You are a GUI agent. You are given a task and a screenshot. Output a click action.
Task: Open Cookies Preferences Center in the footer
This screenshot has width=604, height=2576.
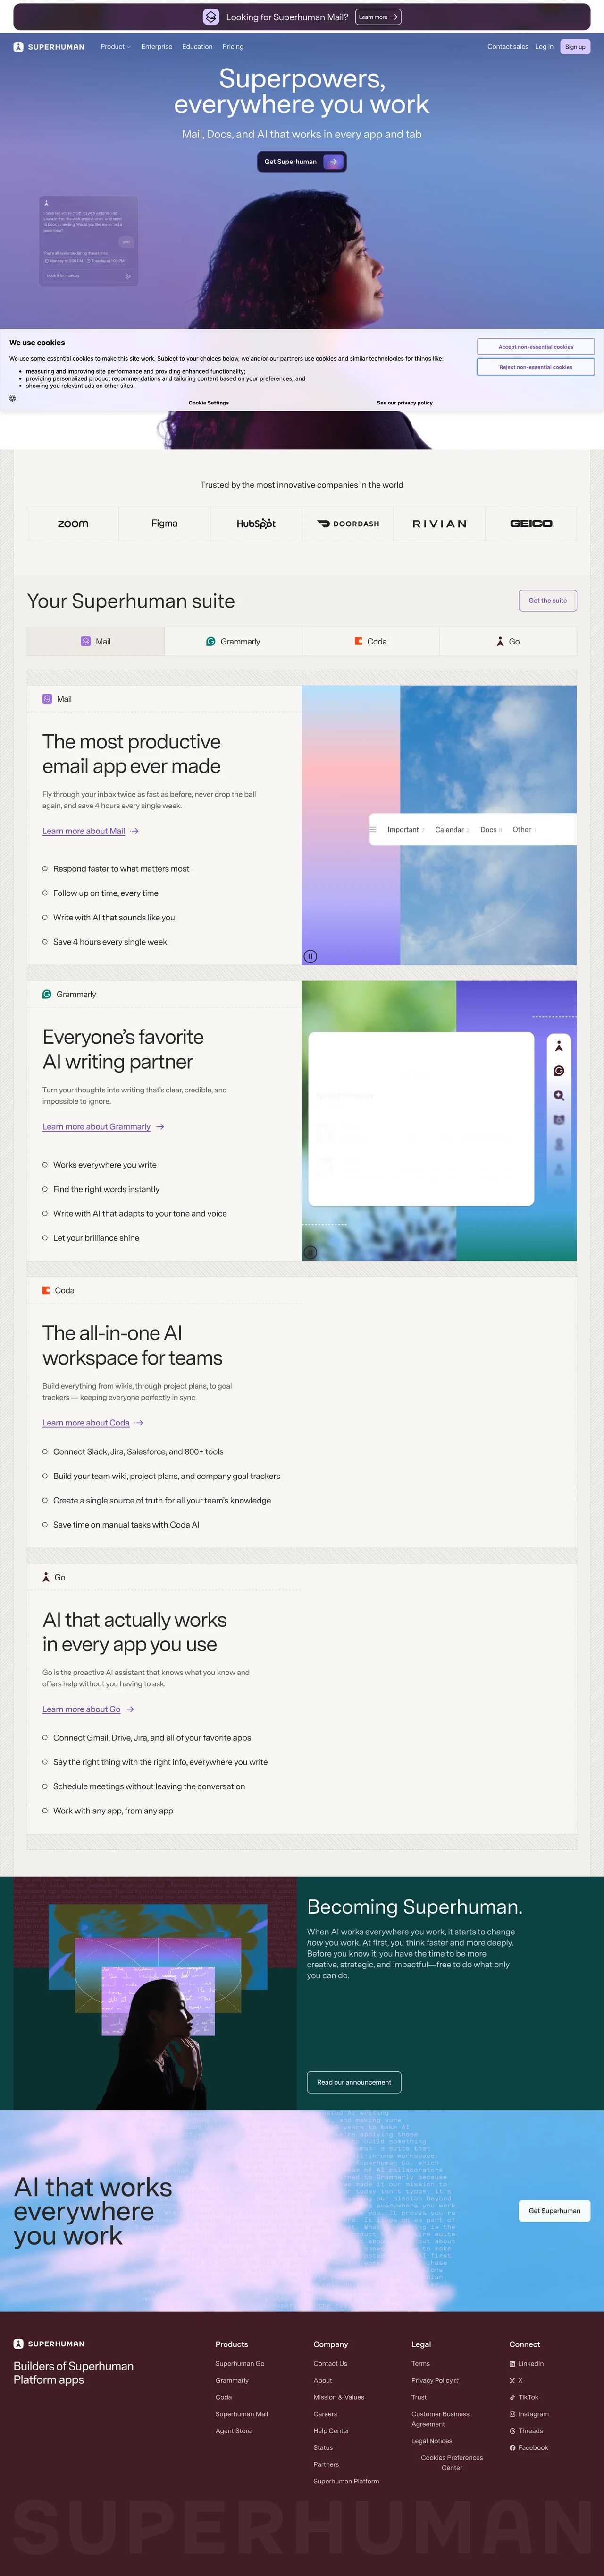click(452, 2462)
